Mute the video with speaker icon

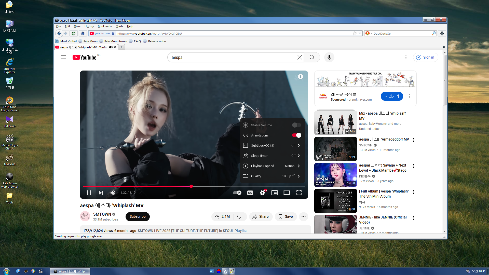pos(113,193)
